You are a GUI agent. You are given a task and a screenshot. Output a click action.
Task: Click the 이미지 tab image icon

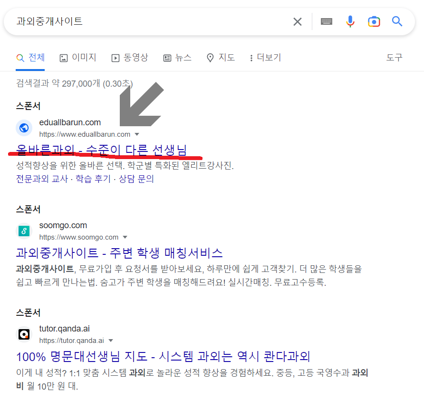tap(64, 57)
